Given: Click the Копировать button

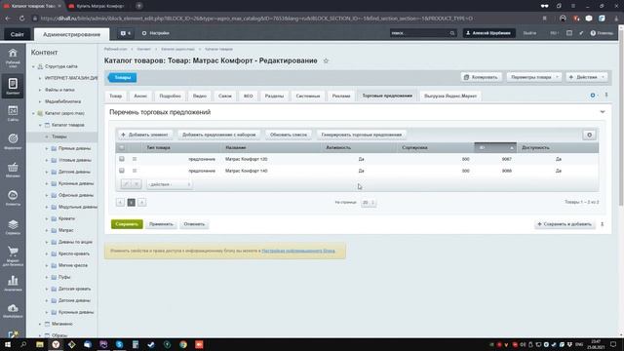Looking at the screenshot, I should coord(481,77).
